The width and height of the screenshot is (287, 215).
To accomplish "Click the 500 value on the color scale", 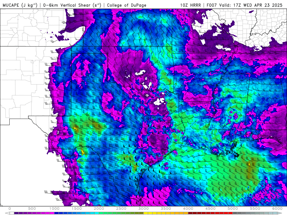I will click(32, 209).
